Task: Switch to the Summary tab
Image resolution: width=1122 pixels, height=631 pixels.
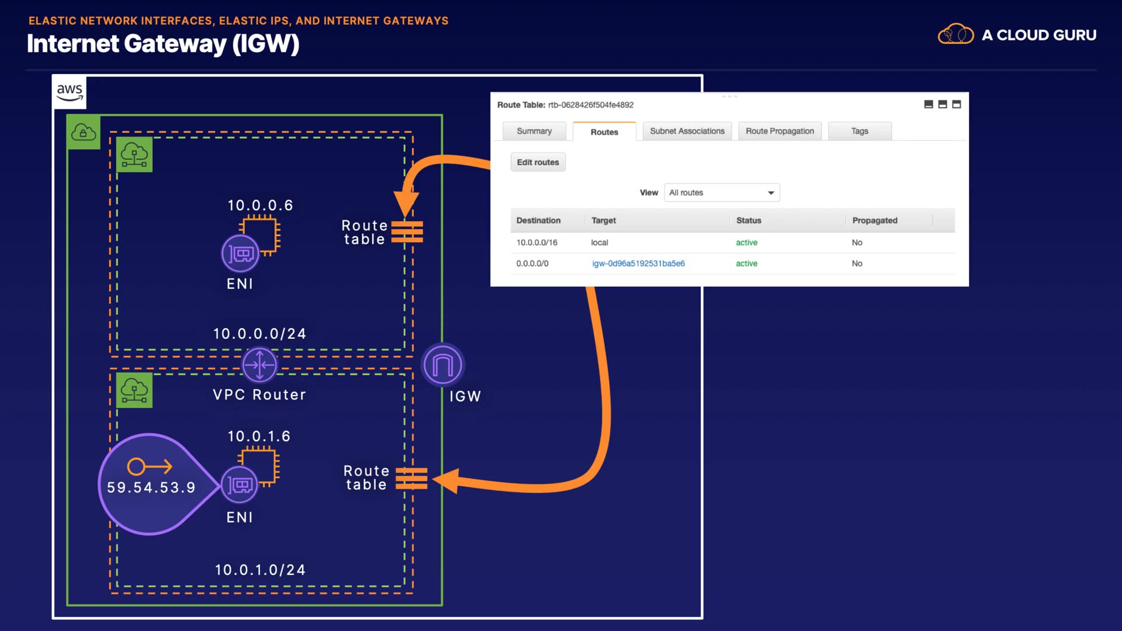Action: 534,131
